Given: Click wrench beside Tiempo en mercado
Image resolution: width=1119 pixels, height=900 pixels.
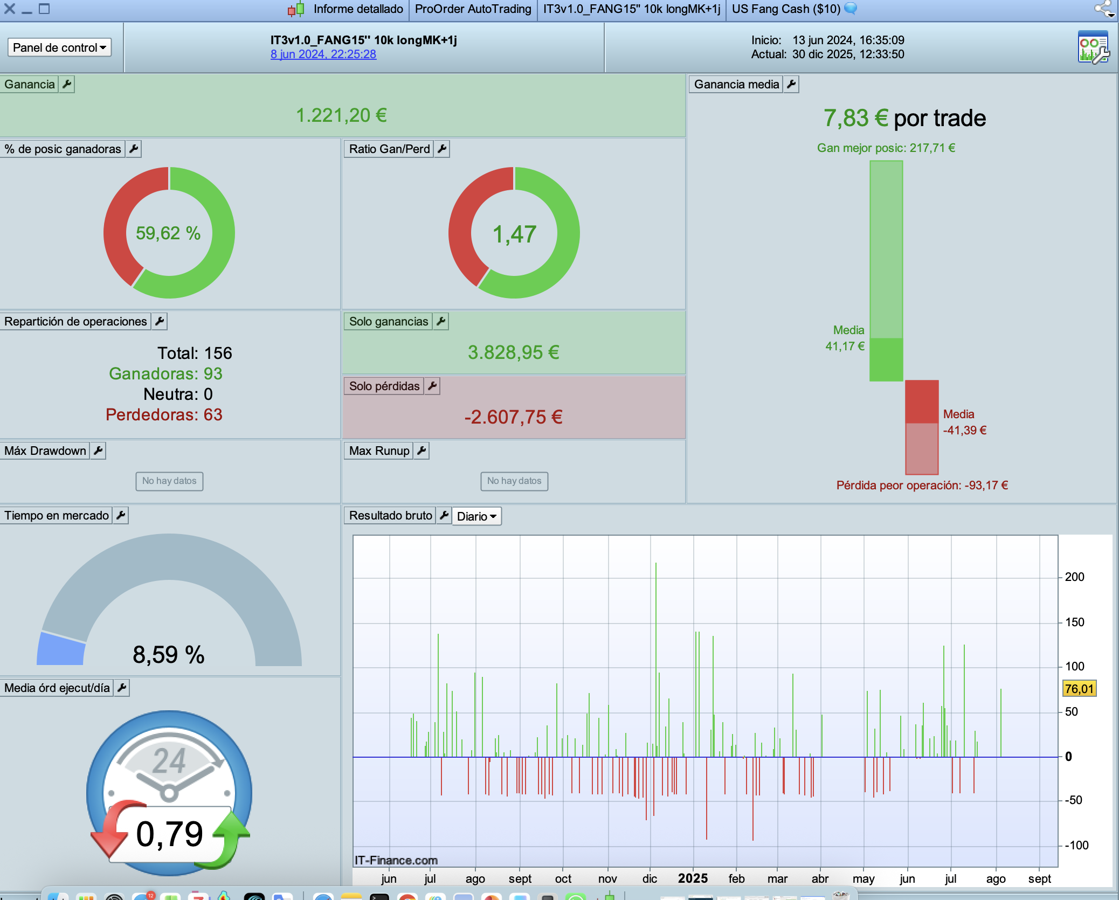Looking at the screenshot, I should click(121, 515).
